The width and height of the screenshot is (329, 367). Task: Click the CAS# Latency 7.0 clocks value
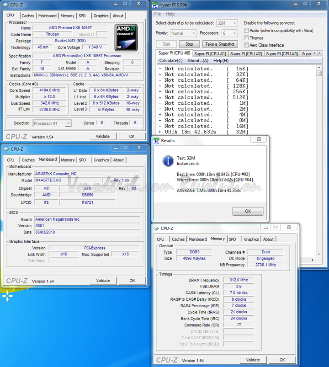(x=239, y=293)
